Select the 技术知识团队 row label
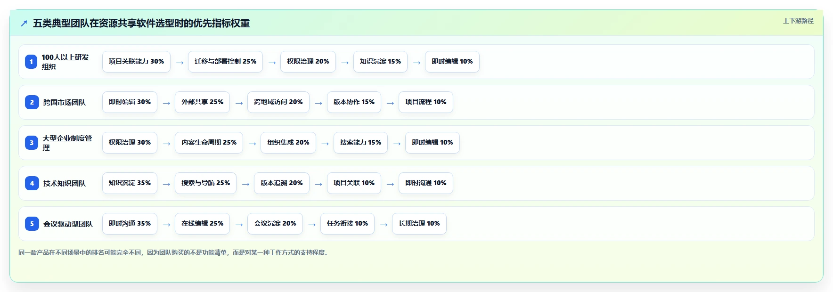The width and height of the screenshot is (833, 292). click(65, 183)
